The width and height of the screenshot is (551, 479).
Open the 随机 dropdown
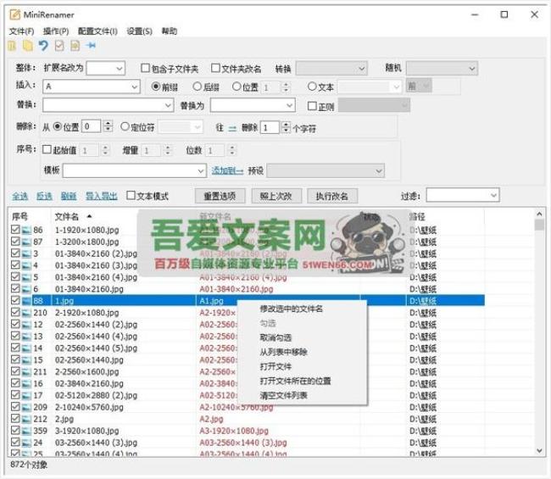coord(442,68)
